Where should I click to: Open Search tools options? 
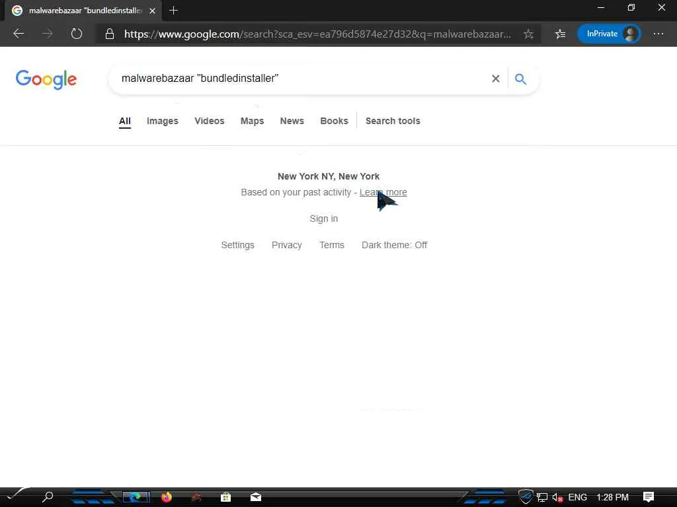393,121
